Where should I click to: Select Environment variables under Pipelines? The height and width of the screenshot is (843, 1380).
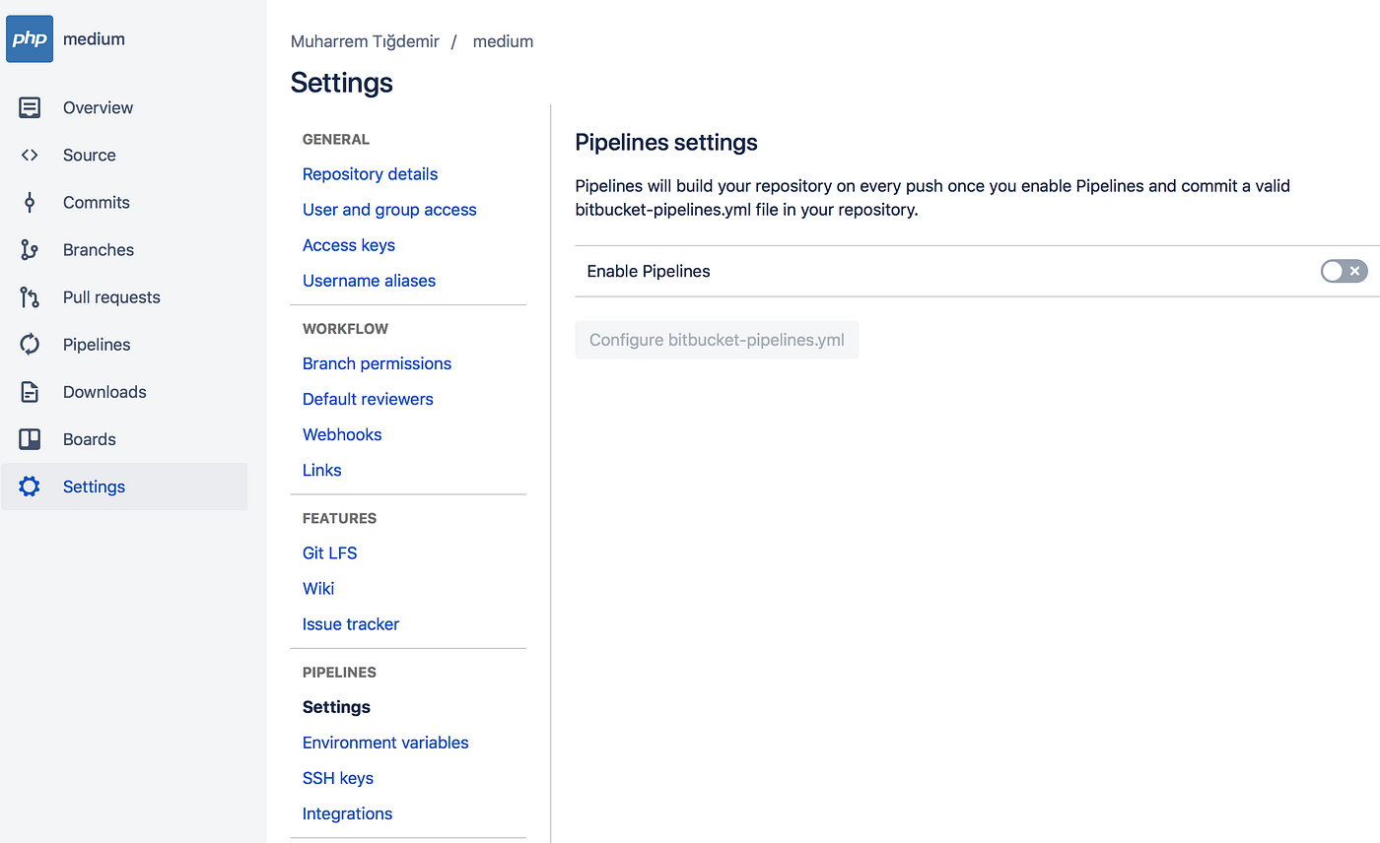(x=385, y=743)
